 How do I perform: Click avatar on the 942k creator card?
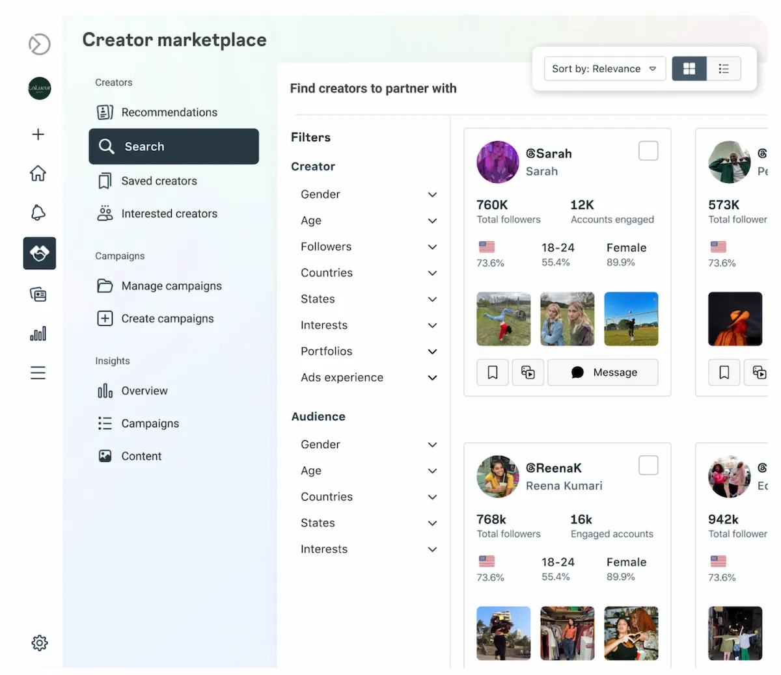click(730, 477)
